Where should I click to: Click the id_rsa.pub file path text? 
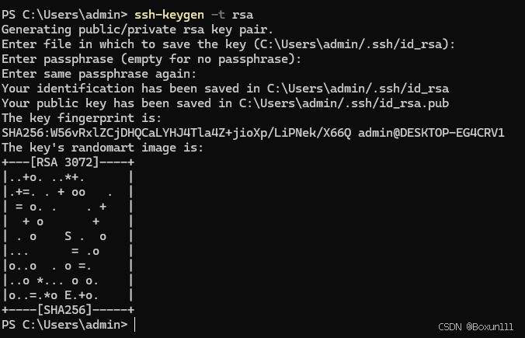click(x=344, y=103)
